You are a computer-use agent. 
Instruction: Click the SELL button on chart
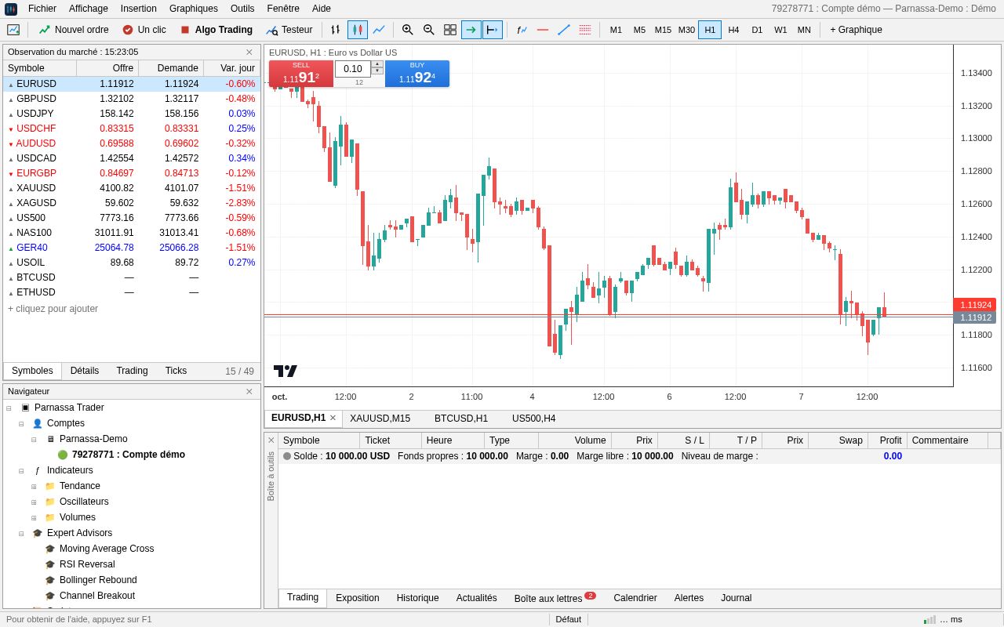point(301,74)
